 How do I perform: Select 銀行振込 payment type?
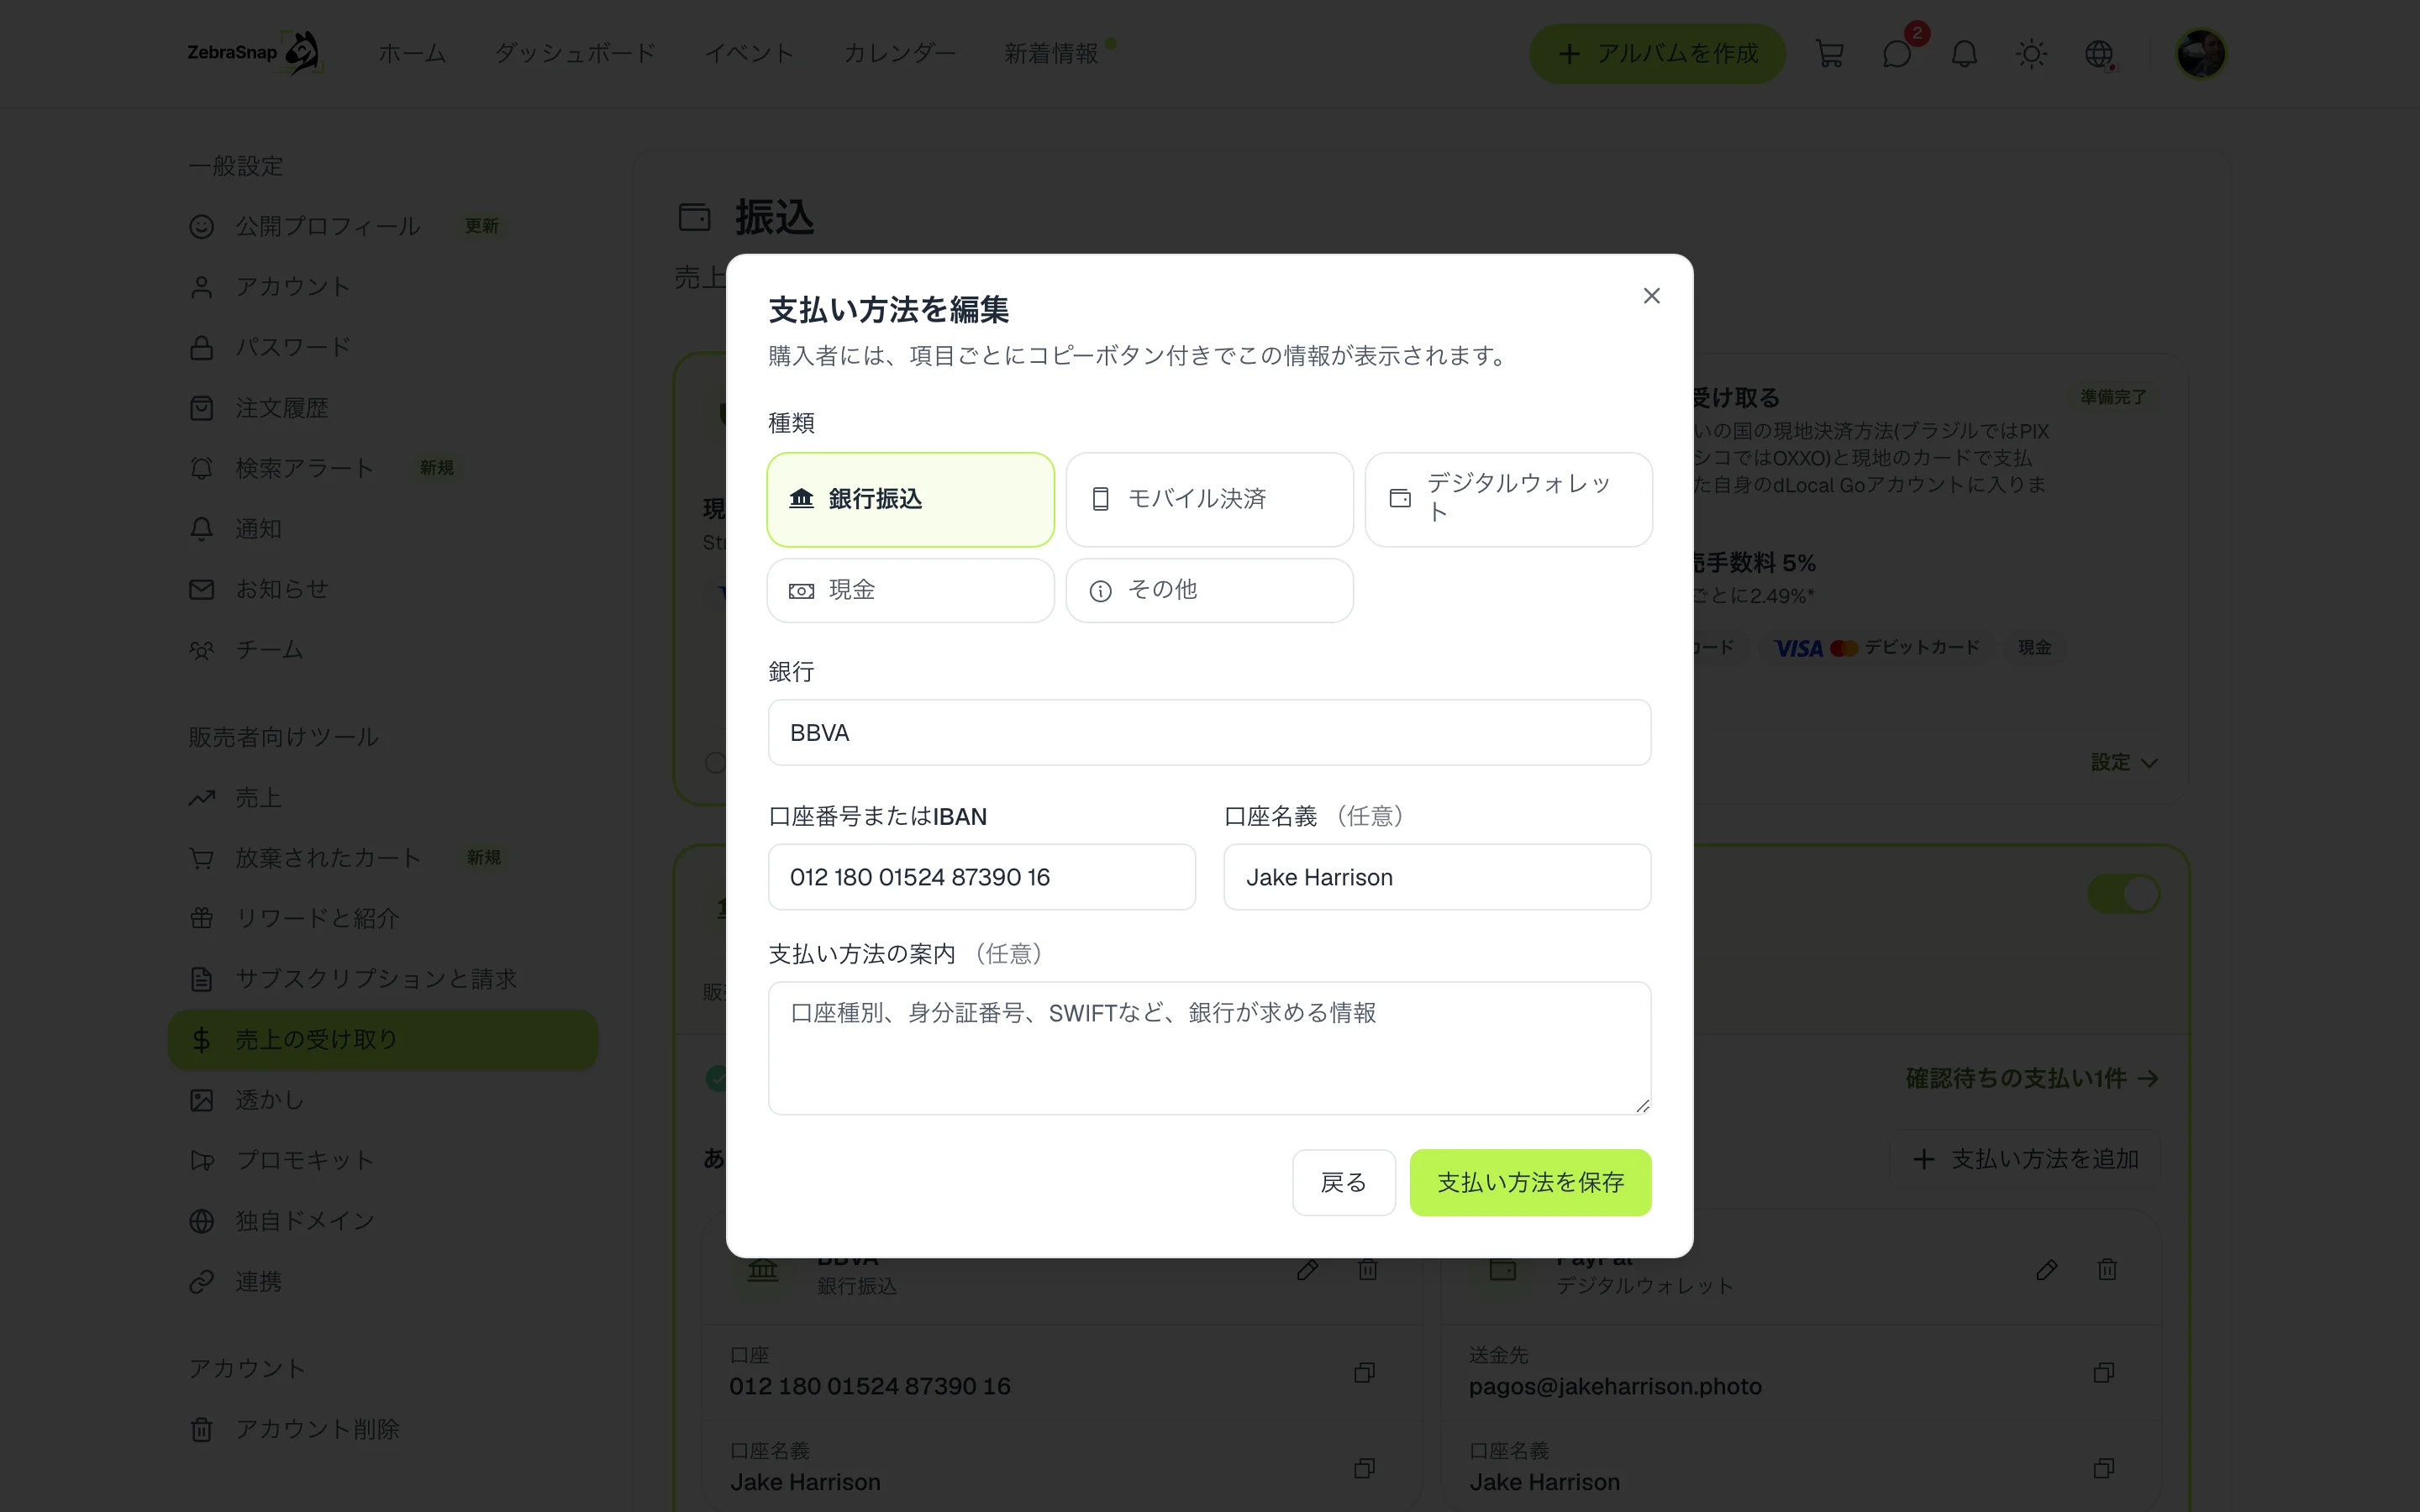pos(910,499)
